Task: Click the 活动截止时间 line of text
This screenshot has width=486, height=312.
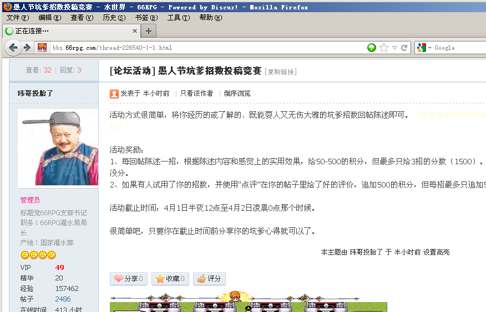Action: click(212, 208)
